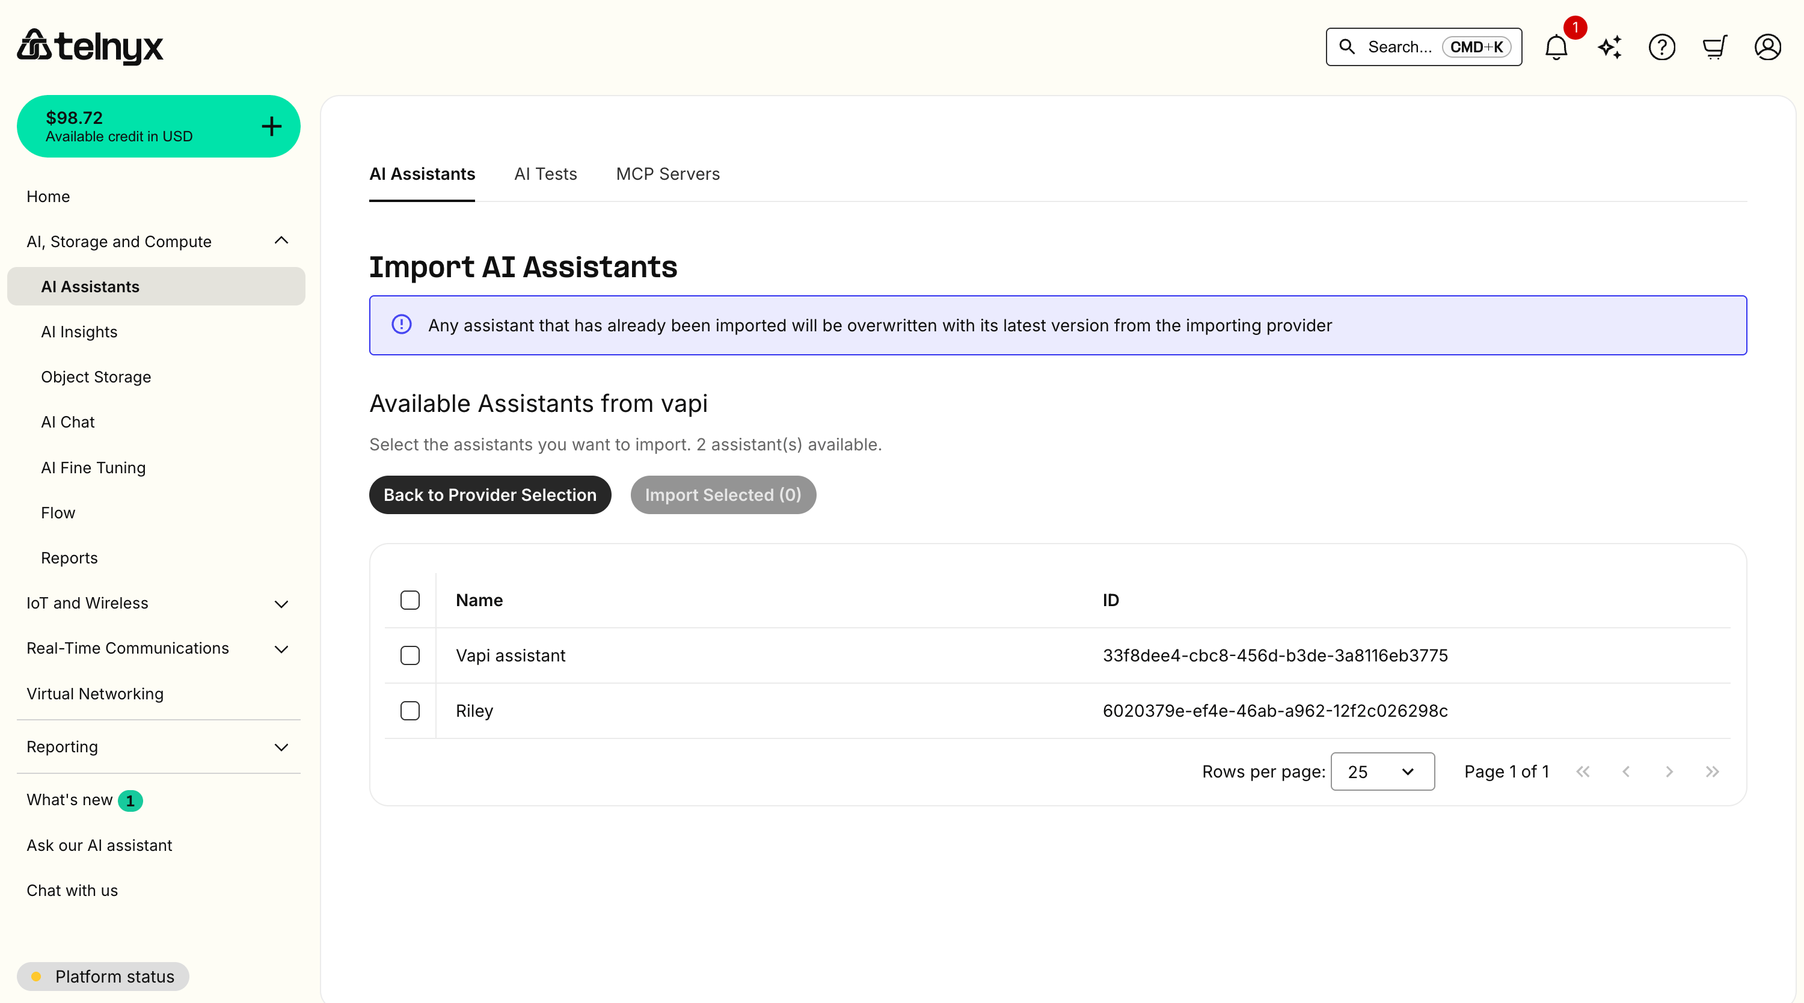Click the CMD+K shortcut badge

tap(1476, 47)
